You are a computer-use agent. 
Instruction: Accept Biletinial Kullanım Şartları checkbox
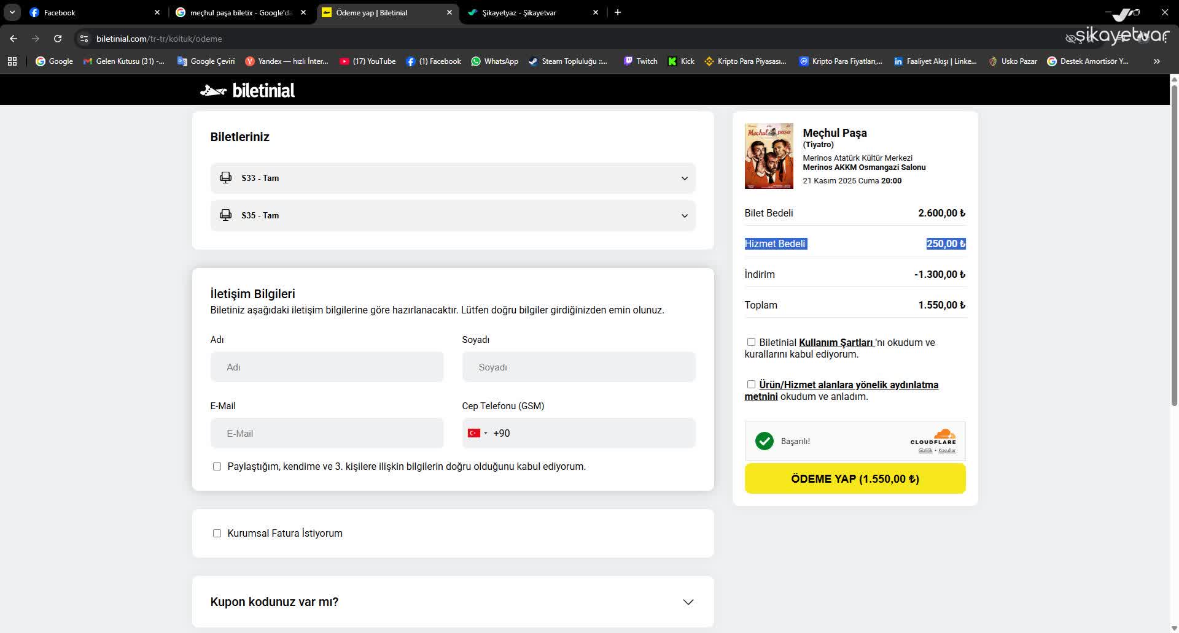(751, 342)
